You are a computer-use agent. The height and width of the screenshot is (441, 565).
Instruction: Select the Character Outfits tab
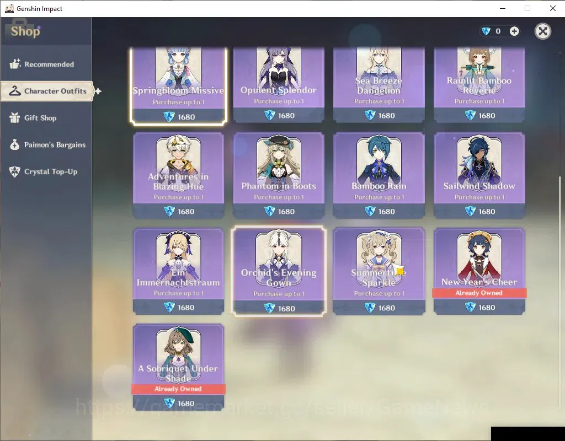tap(47, 91)
